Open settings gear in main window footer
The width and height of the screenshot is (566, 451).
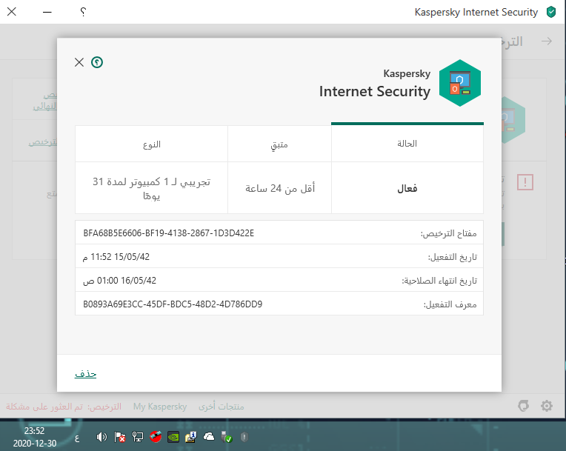click(x=547, y=406)
